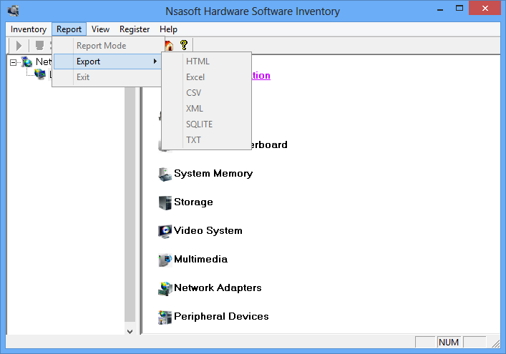Screen dimensions: 506x354
Task: Click the computer icon in toolbar
Action: pyautogui.click(x=39, y=46)
